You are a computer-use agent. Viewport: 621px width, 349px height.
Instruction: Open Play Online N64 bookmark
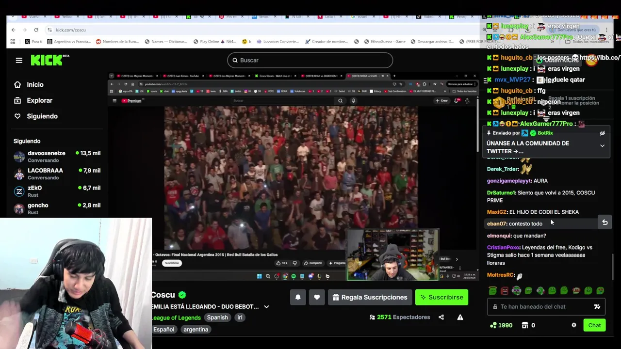click(x=214, y=42)
